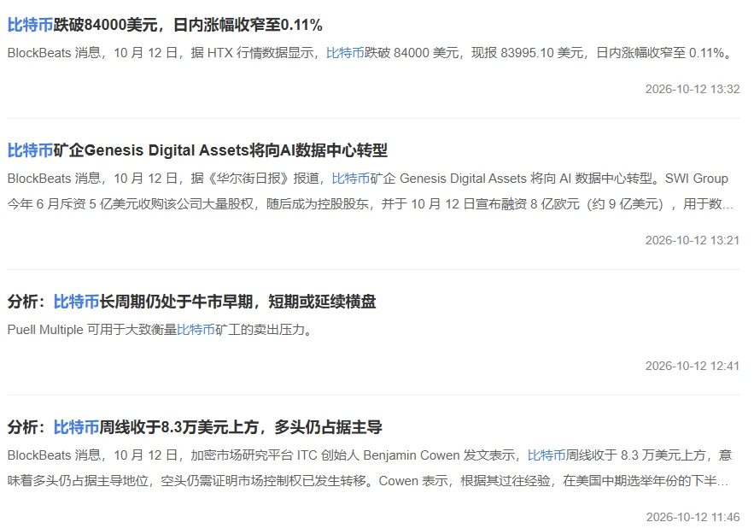
Task: Click timestamp 2026-10-12 12:41
Action: (693, 366)
